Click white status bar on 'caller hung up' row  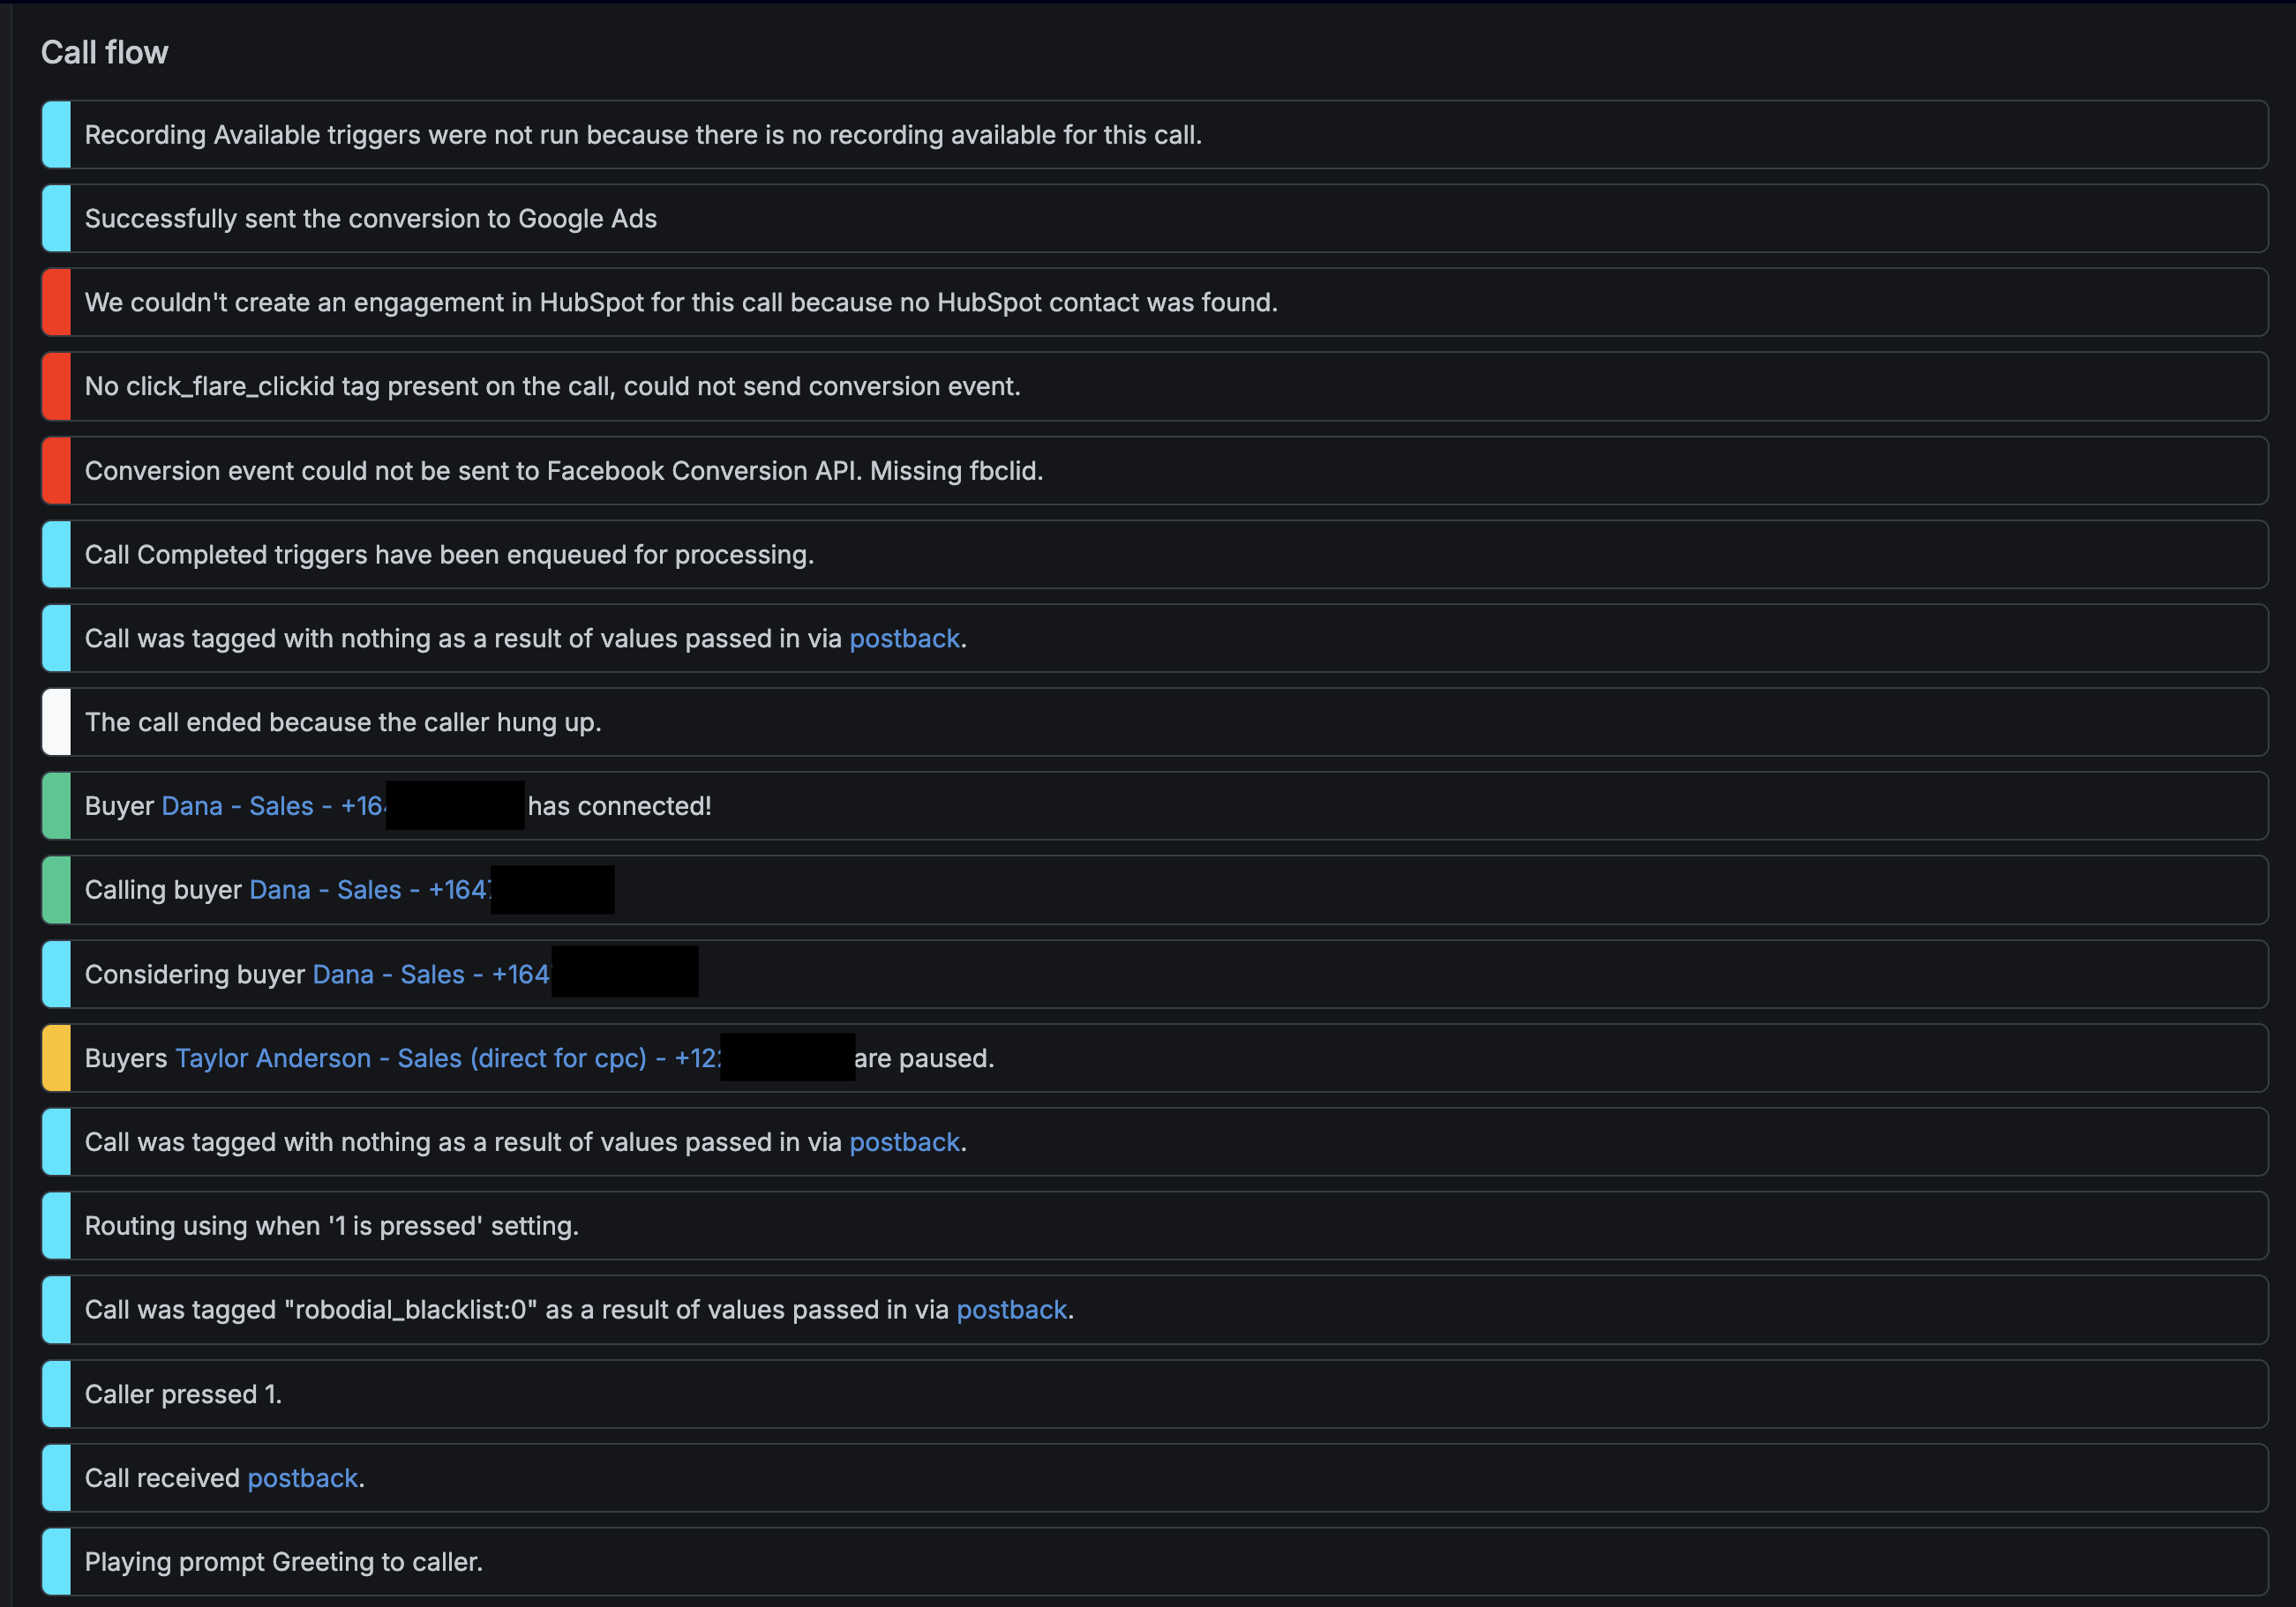(57, 721)
